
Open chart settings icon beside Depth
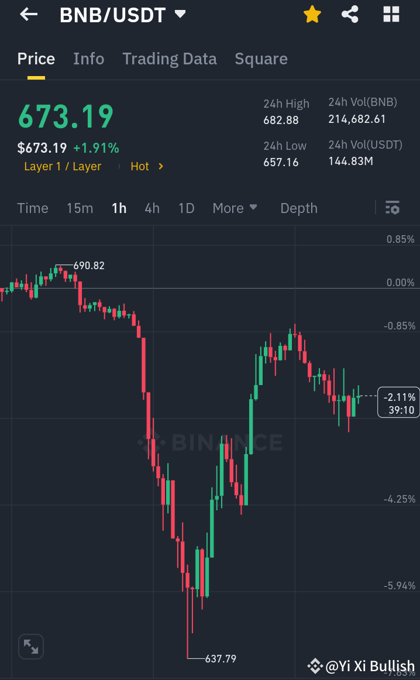coord(392,208)
